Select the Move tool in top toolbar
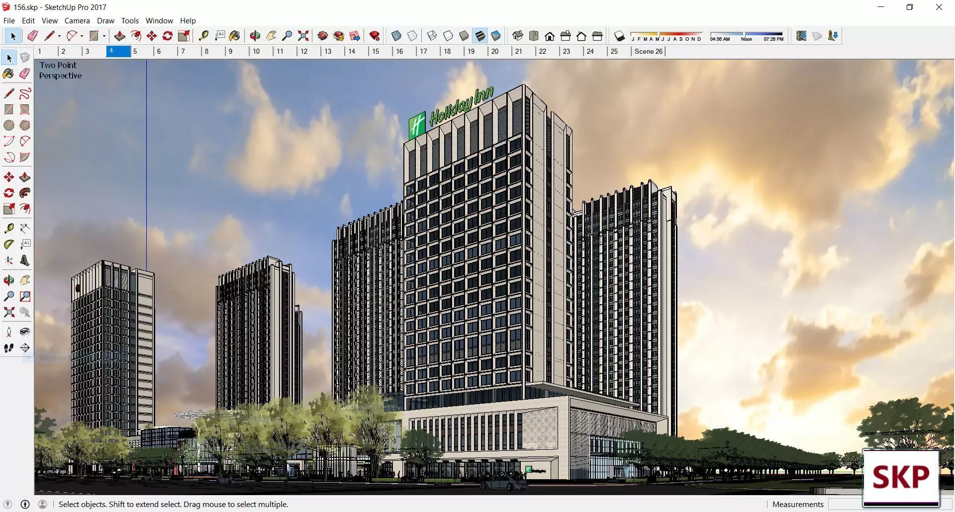 [x=152, y=36]
